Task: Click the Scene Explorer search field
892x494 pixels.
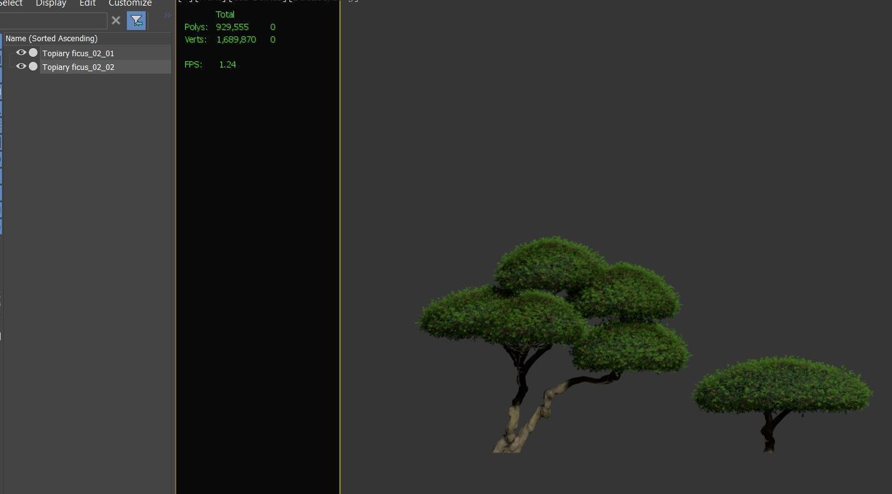Action: (x=54, y=21)
